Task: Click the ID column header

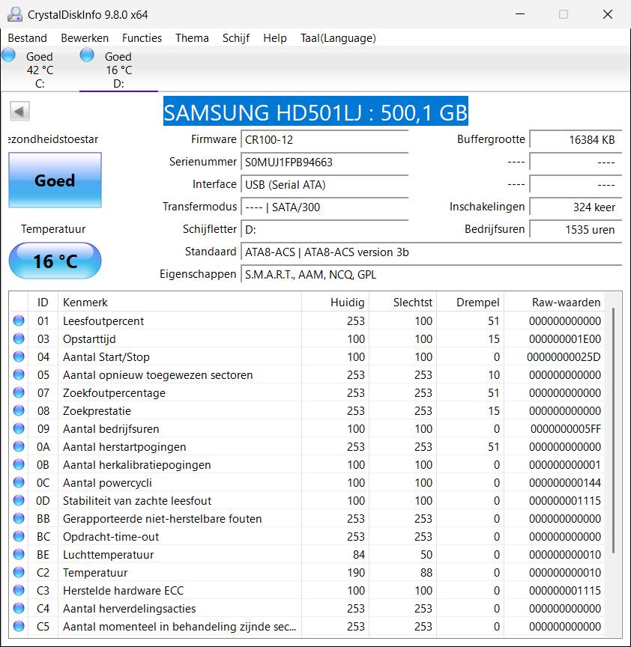Action: tap(43, 302)
